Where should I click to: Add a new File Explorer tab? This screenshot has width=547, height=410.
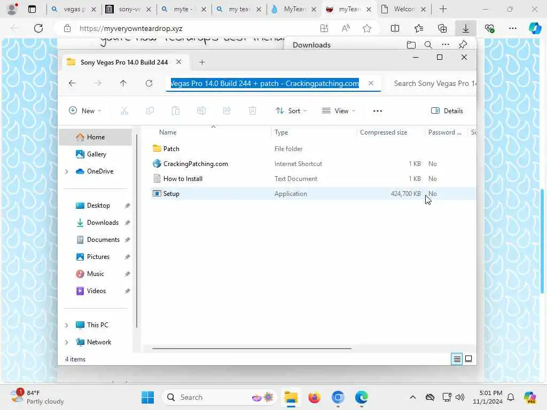202,62
